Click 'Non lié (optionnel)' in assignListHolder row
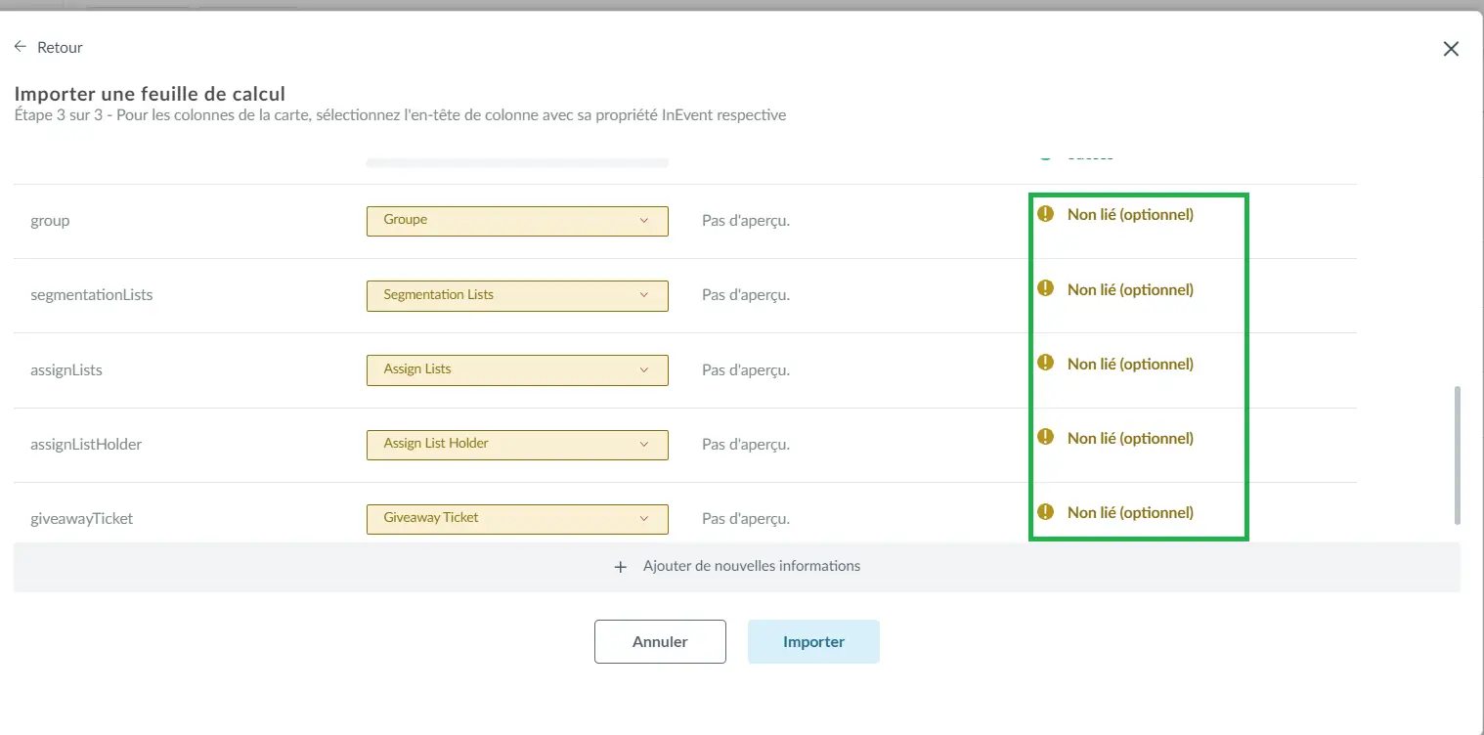Viewport: 1484px width, 735px height. coord(1130,438)
